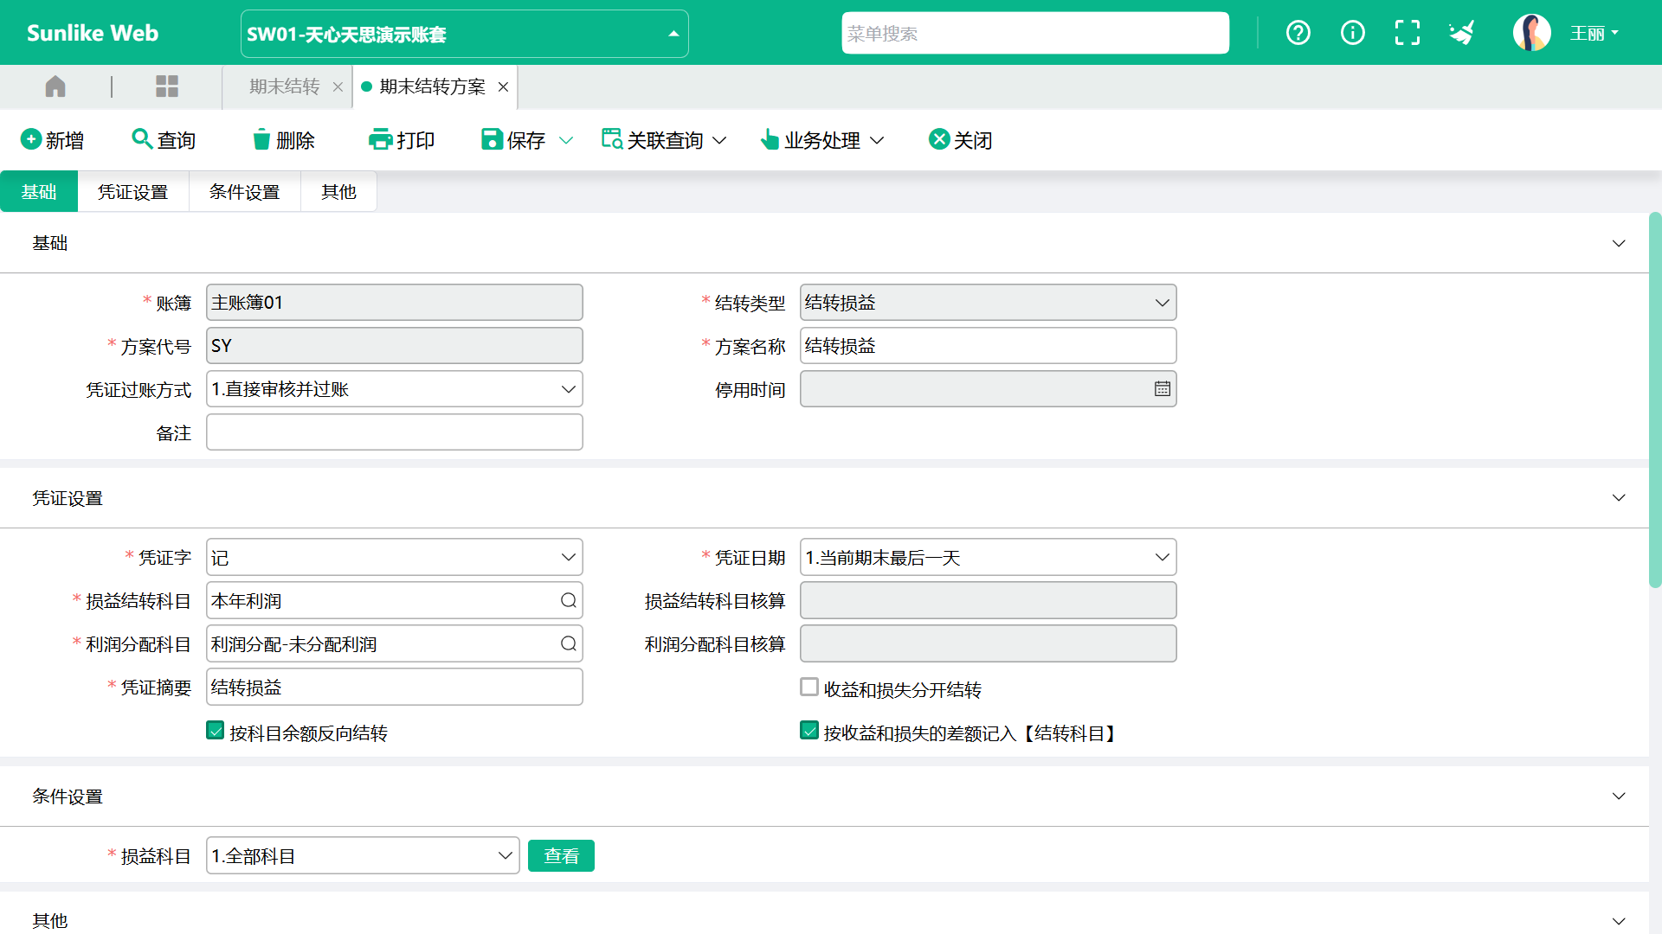Click the 新增 add button
The height and width of the screenshot is (934, 1662).
click(x=52, y=140)
